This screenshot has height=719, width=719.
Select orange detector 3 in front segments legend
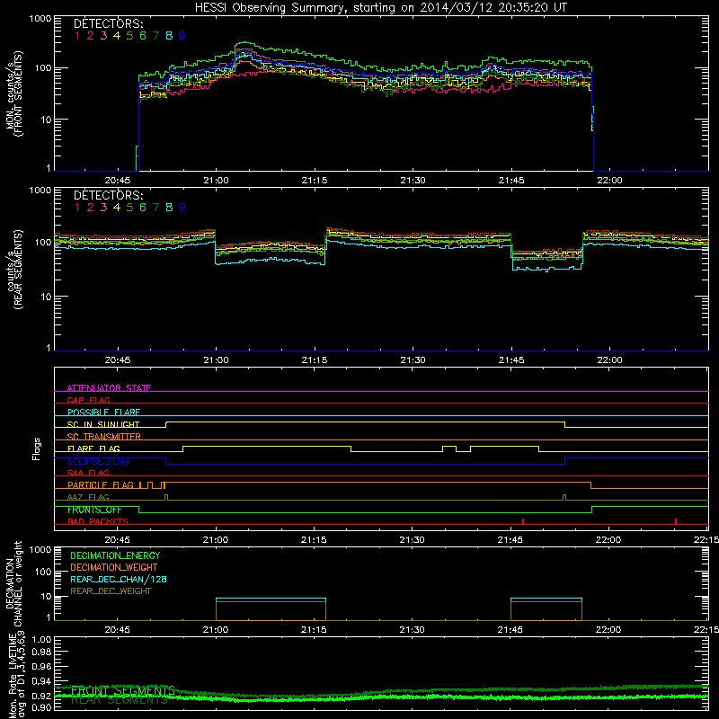[103, 36]
